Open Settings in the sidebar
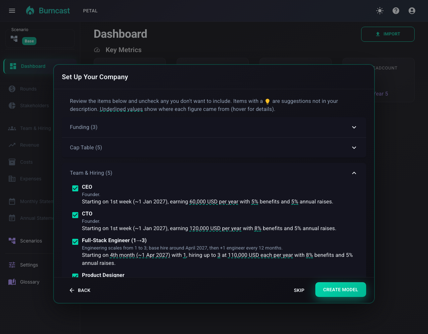This screenshot has height=334, width=428. [29, 265]
